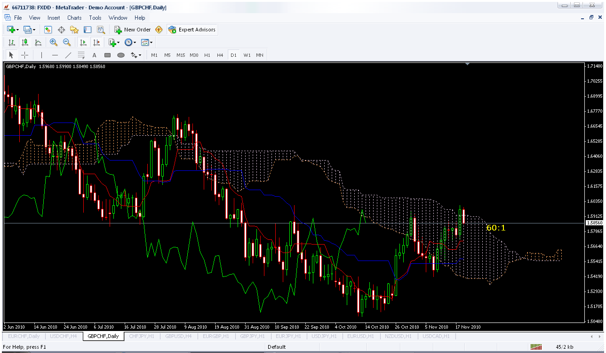Click the chart tabs scroll-left arrow
Viewport: 606px width, 353px height.
(x=592, y=337)
